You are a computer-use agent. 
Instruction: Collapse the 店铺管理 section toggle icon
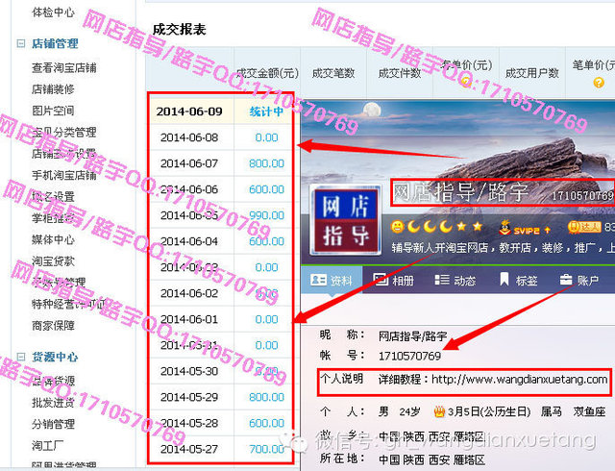click(21, 43)
